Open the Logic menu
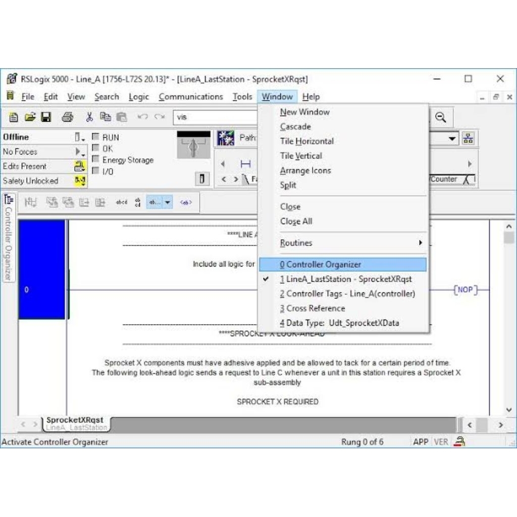 [138, 96]
